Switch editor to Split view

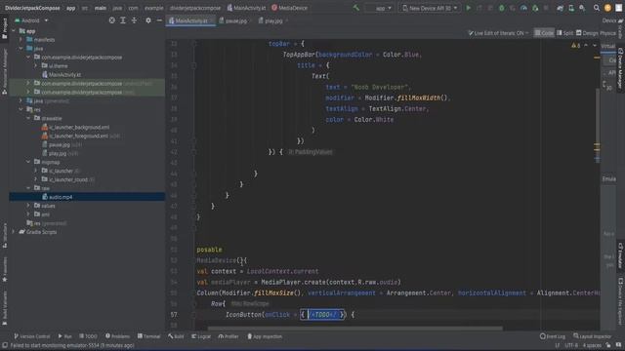pos(564,33)
